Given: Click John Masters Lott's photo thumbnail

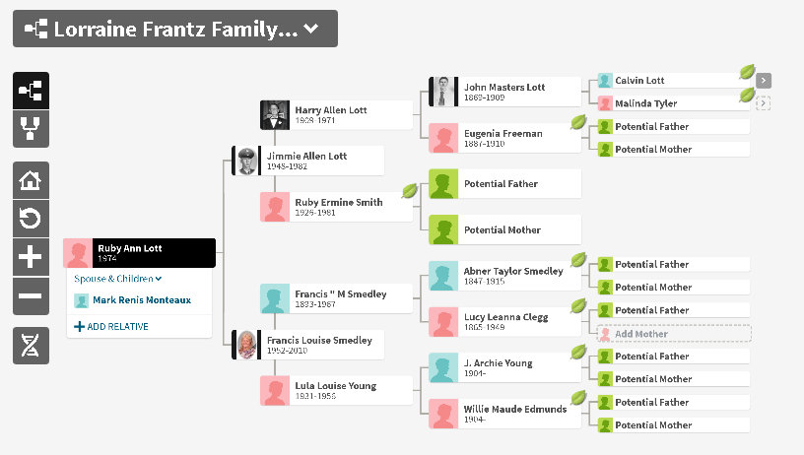Looking at the screenshot, I should point(444,92).
